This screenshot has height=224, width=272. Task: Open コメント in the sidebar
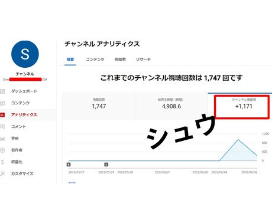[x=18, y=127]
